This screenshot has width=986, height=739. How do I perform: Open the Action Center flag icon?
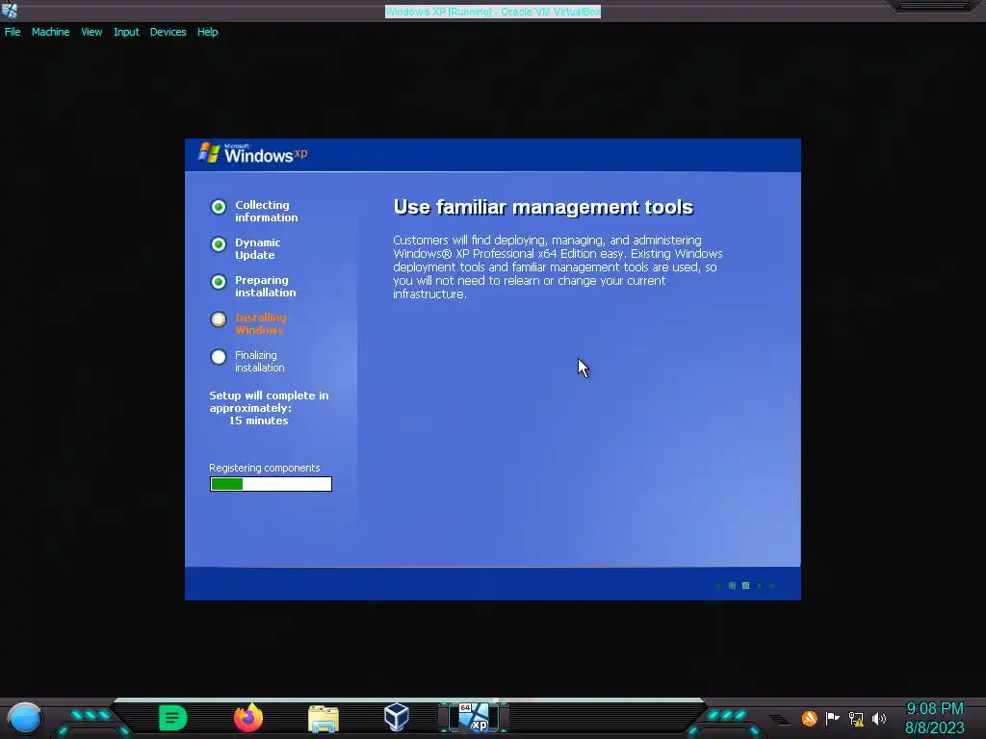point(833,718)
